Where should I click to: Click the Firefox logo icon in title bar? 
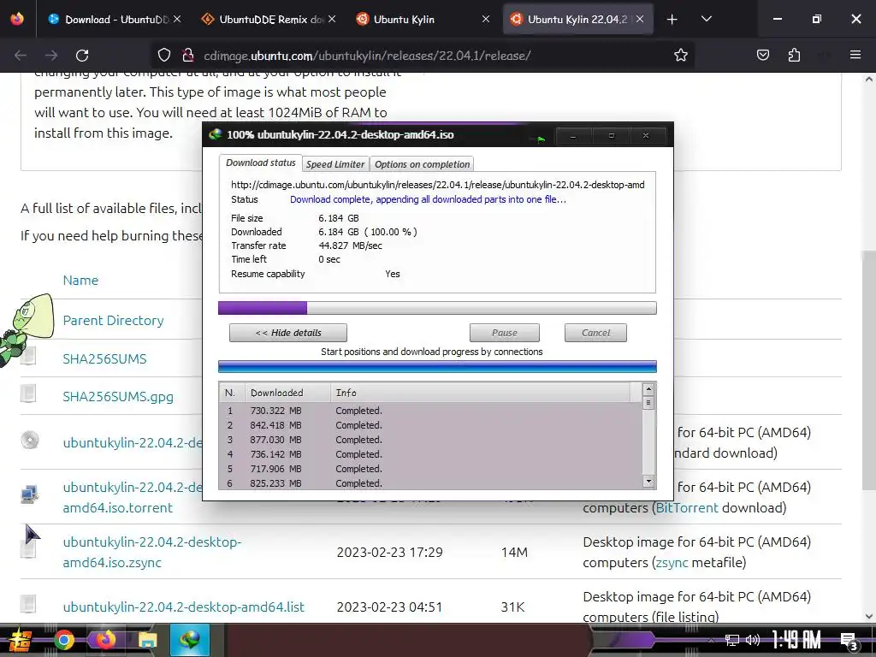tap(17, 19)
